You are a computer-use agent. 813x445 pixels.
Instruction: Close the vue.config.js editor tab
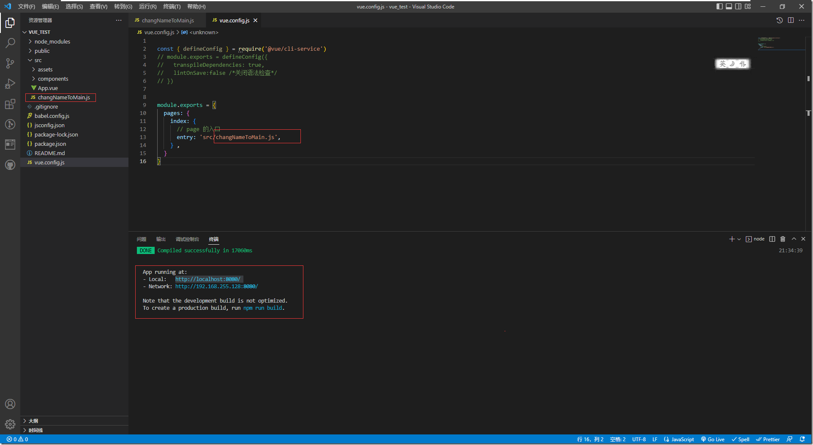(x=255, y=20)
